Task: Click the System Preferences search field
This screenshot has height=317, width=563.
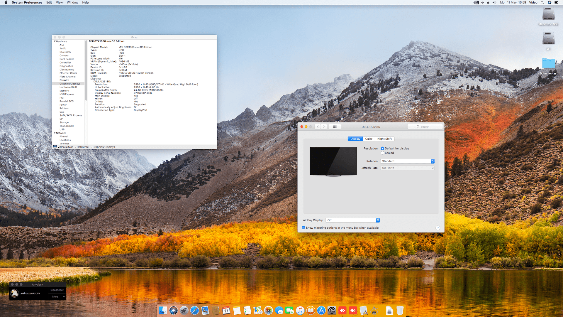Action: tap(425, 127)
